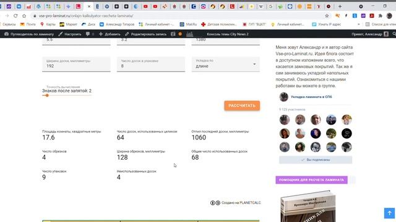Click the ПОМОЩНИК ДЛЯ РАСЧЕТА ЛАМИНАТА heading
Viewport: 396px width, 222px height.
pos(311,179)
